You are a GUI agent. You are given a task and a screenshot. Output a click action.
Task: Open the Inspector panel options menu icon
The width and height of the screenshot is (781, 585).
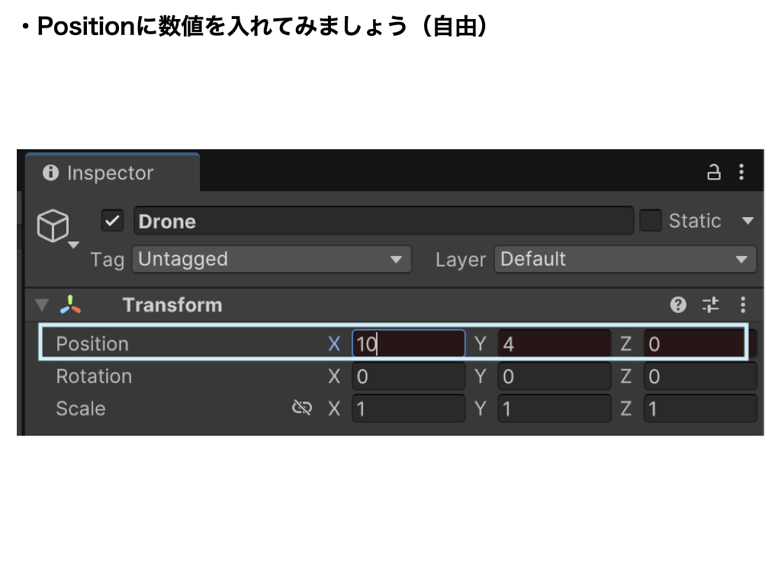click(741, 172)
